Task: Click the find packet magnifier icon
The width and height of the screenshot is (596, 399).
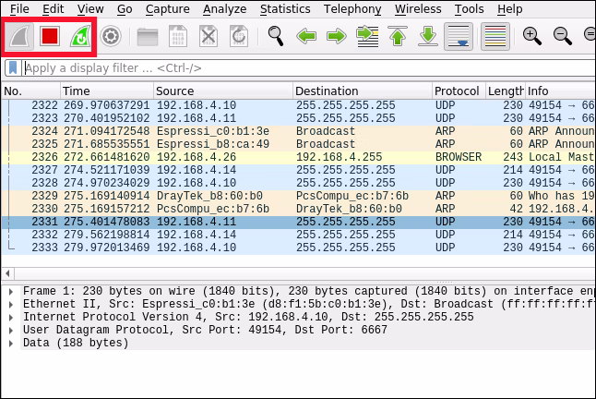Action: pos(276,37)
